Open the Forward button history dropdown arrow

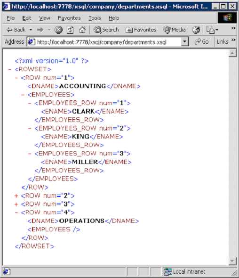(49, 30)
